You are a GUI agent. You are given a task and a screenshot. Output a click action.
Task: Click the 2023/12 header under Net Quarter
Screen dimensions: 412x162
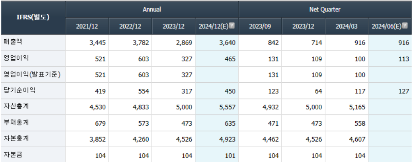pyautogui.click(x=303, y=27)
